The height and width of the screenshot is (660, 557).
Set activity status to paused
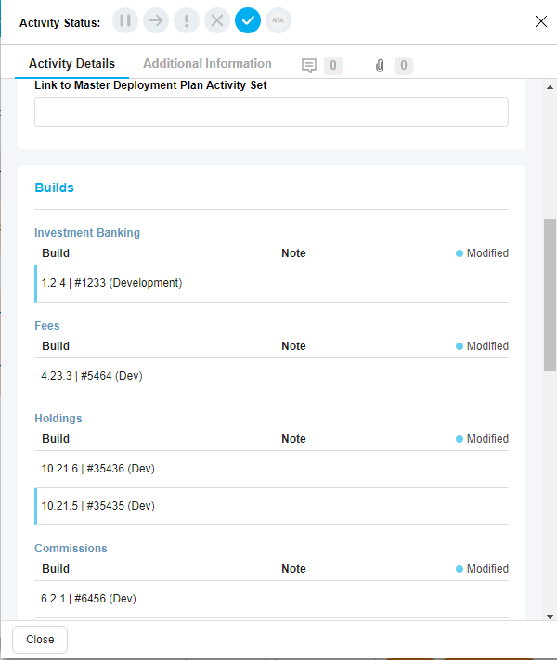click(125, 20)
